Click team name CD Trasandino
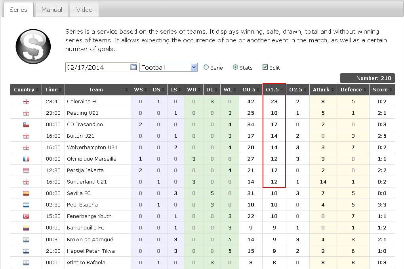 (85, 124)
